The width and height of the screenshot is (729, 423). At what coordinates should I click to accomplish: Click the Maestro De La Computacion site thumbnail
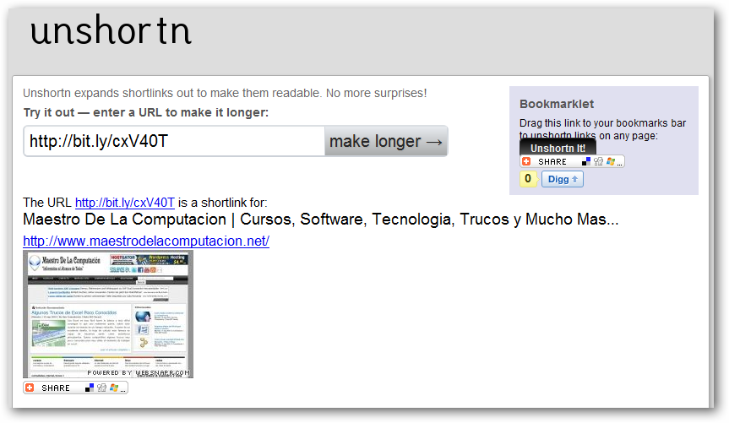(x=108, y=314)
